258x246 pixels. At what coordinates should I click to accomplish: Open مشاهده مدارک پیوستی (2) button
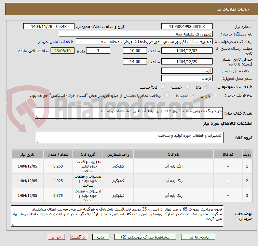pyautogui.click(x=145, y=237)
